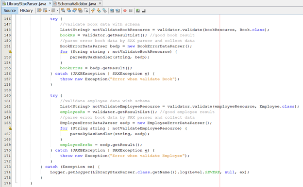303x187 pixels.
Task: Click "try {" keyword on line 160
Action: [x=56, y=95]
